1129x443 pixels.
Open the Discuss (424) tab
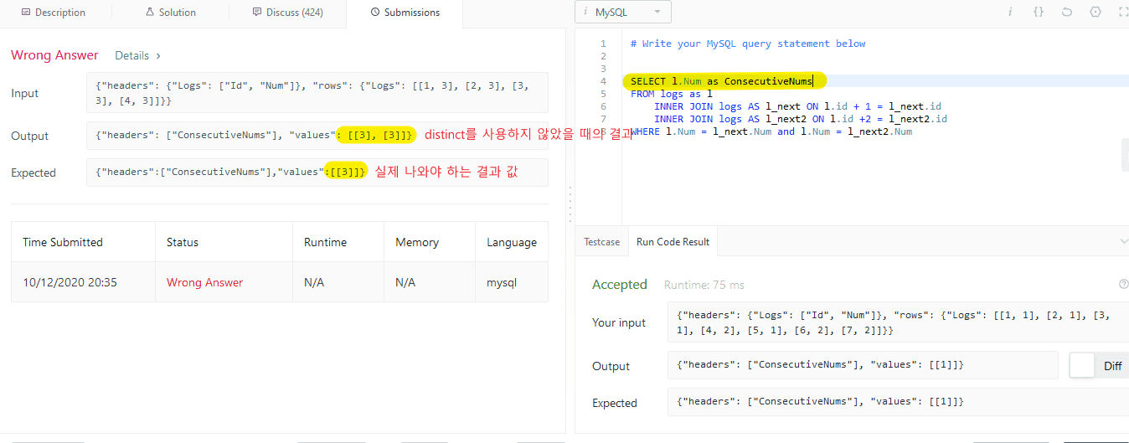(287, 13)
